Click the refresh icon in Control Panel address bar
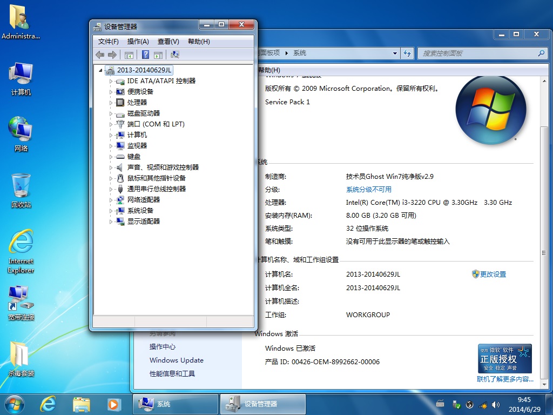Viewport: 553px width, 415px height. point(407,53)
